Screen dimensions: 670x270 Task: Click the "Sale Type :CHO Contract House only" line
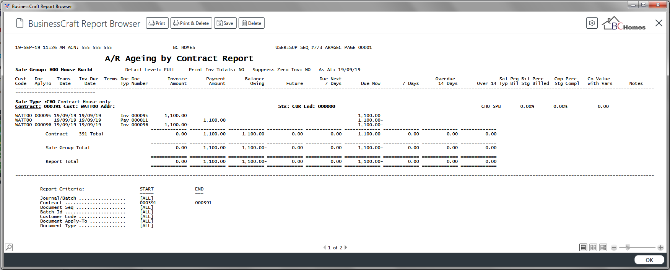click(63, 102)
